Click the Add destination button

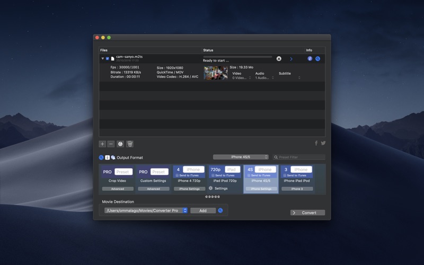[203, 210]
